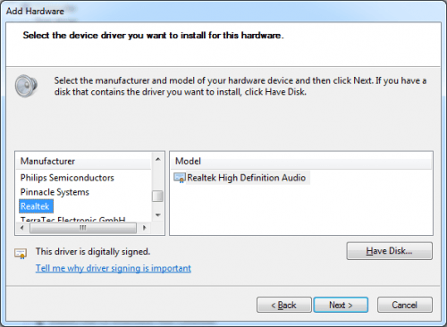The image size is (447, 327).
Task: Go back with the Back button
Action: 283,305
